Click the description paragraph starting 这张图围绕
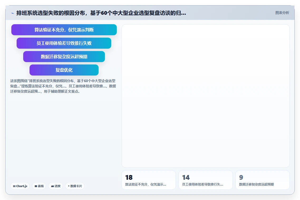The image size is (300, 200). [x=63, y=86]
